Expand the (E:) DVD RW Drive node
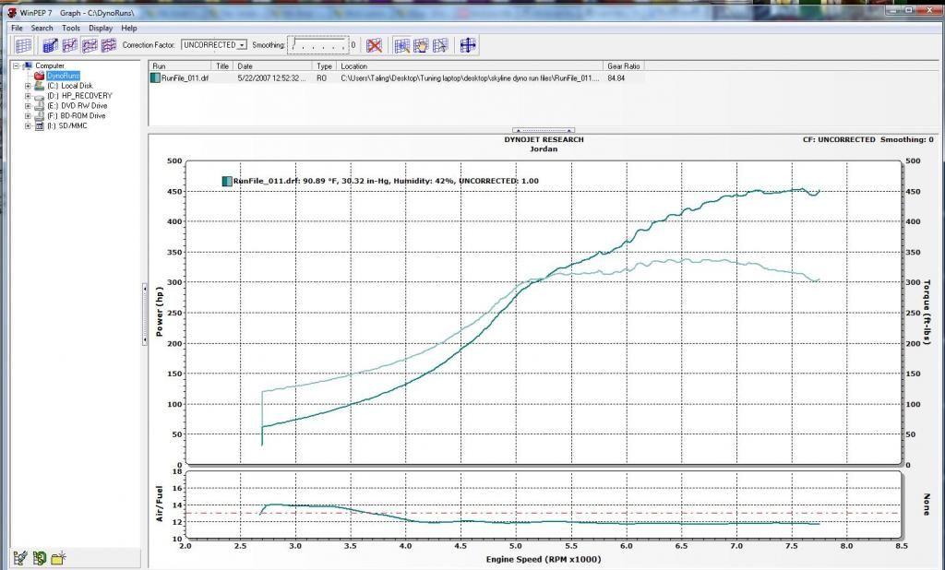Viewport: 945px width, 570px height. [29, 104]
